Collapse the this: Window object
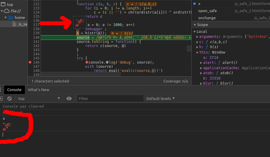The height and width of the screenshot is (157, 270). click(197, 52)
